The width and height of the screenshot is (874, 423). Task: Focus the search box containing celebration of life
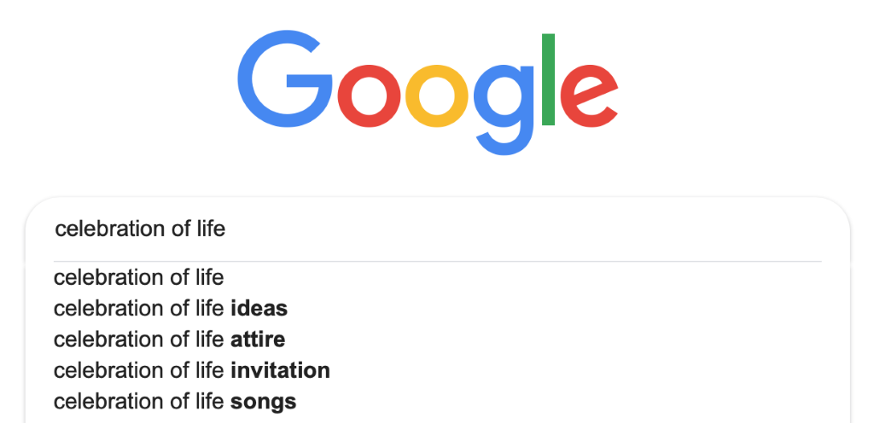[438, 229]
